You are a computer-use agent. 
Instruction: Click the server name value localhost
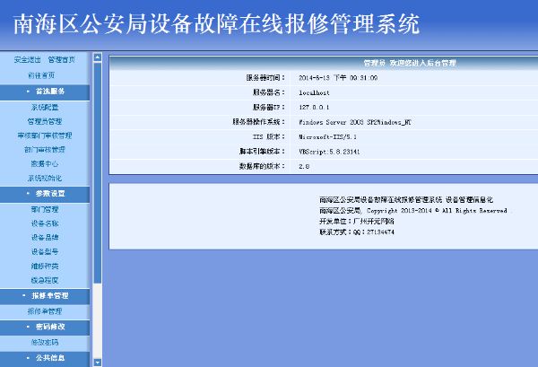pyautogui.click(x=314, y=92)
